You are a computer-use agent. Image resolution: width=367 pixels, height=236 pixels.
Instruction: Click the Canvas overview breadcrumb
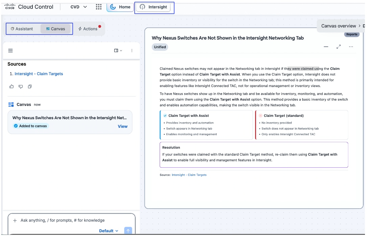tap(339, 26)
